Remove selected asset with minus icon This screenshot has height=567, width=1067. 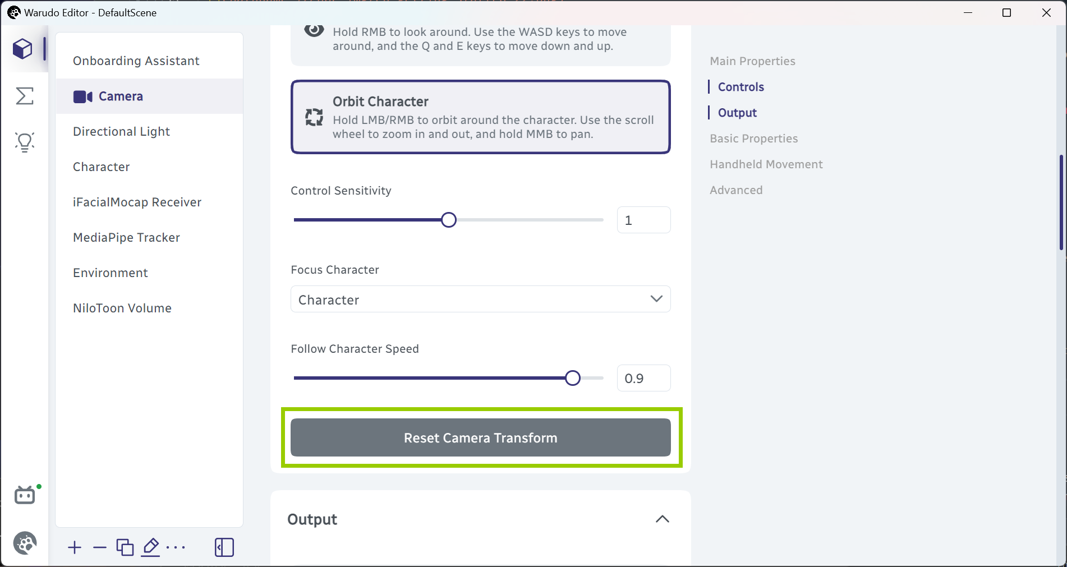click(x=100, y=547)
